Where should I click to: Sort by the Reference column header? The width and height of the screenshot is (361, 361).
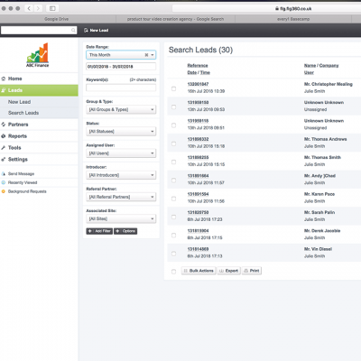click(x=198, y=66)
